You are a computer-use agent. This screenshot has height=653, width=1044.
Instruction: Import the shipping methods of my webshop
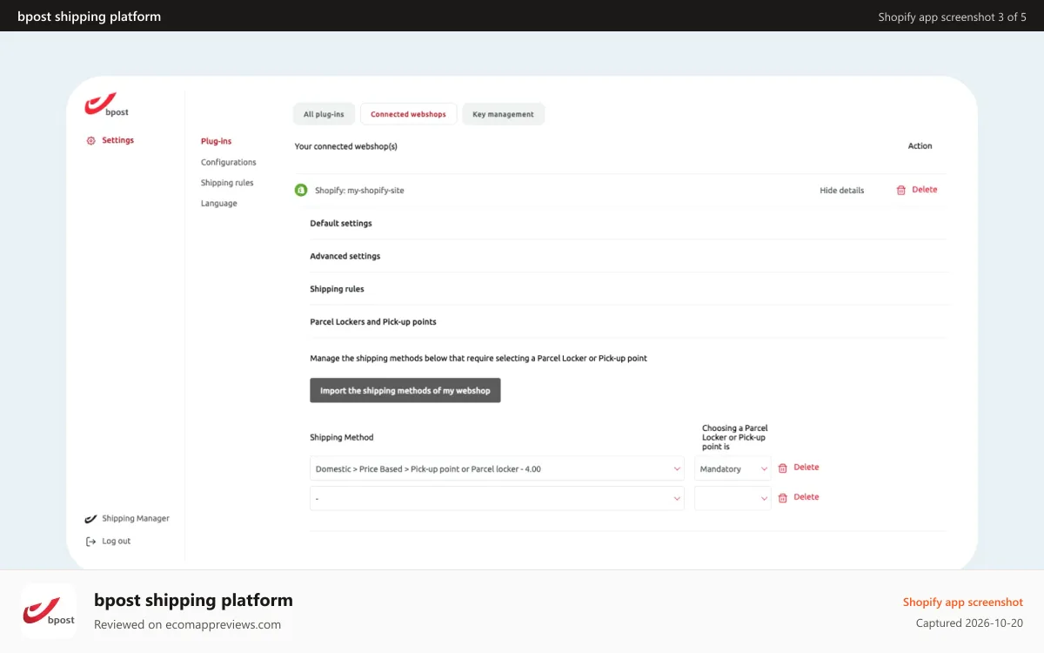pos(405,391)
